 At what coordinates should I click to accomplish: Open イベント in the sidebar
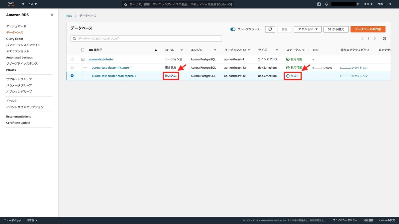point(12,101)
